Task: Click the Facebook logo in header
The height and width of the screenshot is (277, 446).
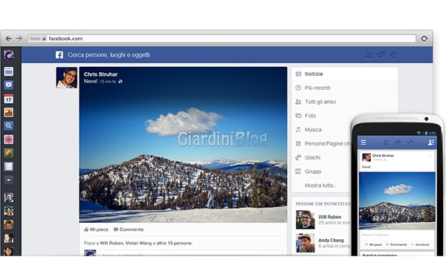Action: (59, 55)
